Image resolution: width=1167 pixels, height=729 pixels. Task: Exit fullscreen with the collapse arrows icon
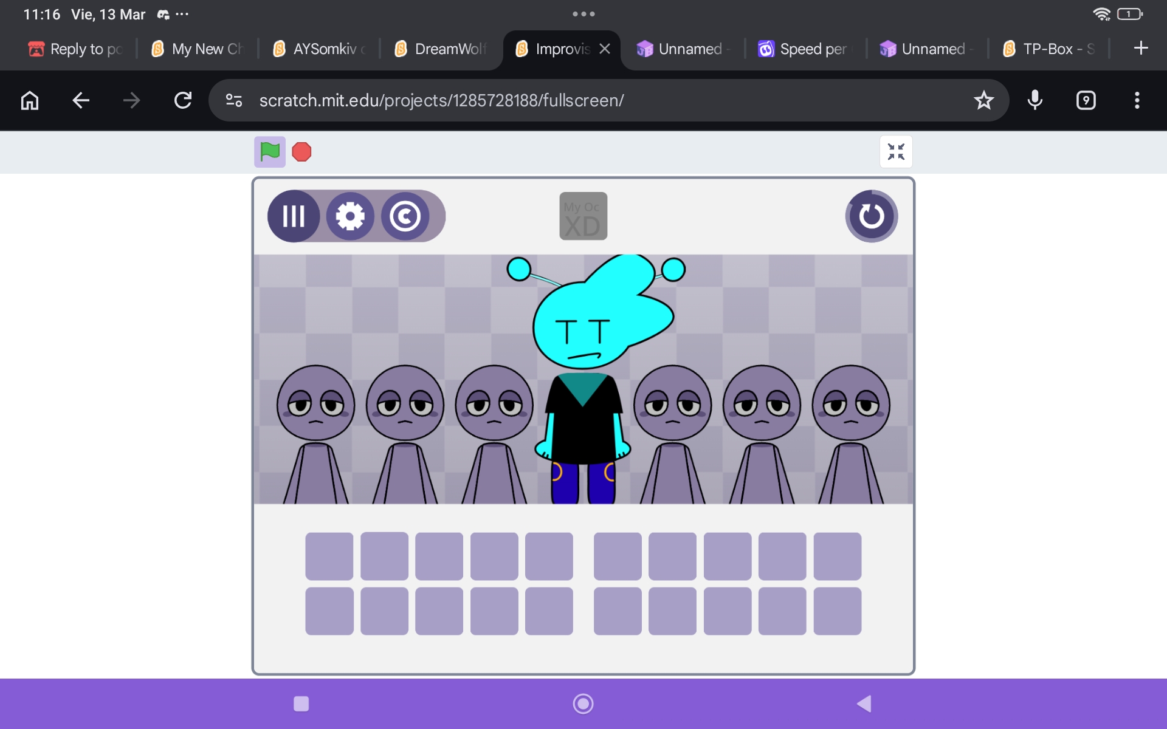(x=896, y=151)
